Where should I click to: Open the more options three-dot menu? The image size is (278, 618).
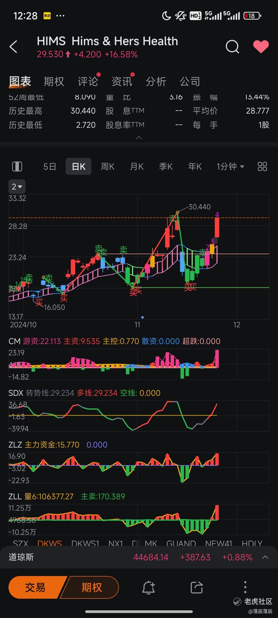click(x=245, y=587)
